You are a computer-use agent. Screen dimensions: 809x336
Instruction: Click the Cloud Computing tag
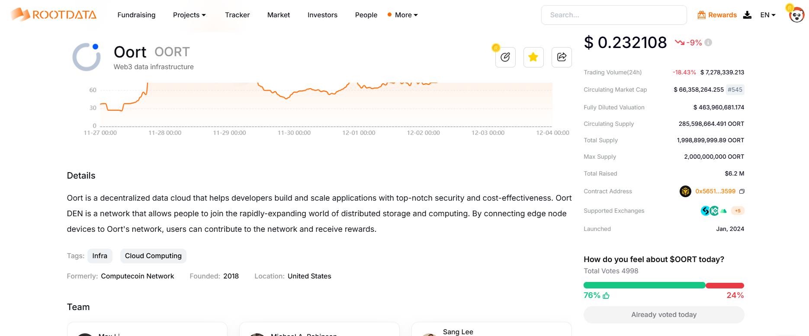[x=153, y=256]
